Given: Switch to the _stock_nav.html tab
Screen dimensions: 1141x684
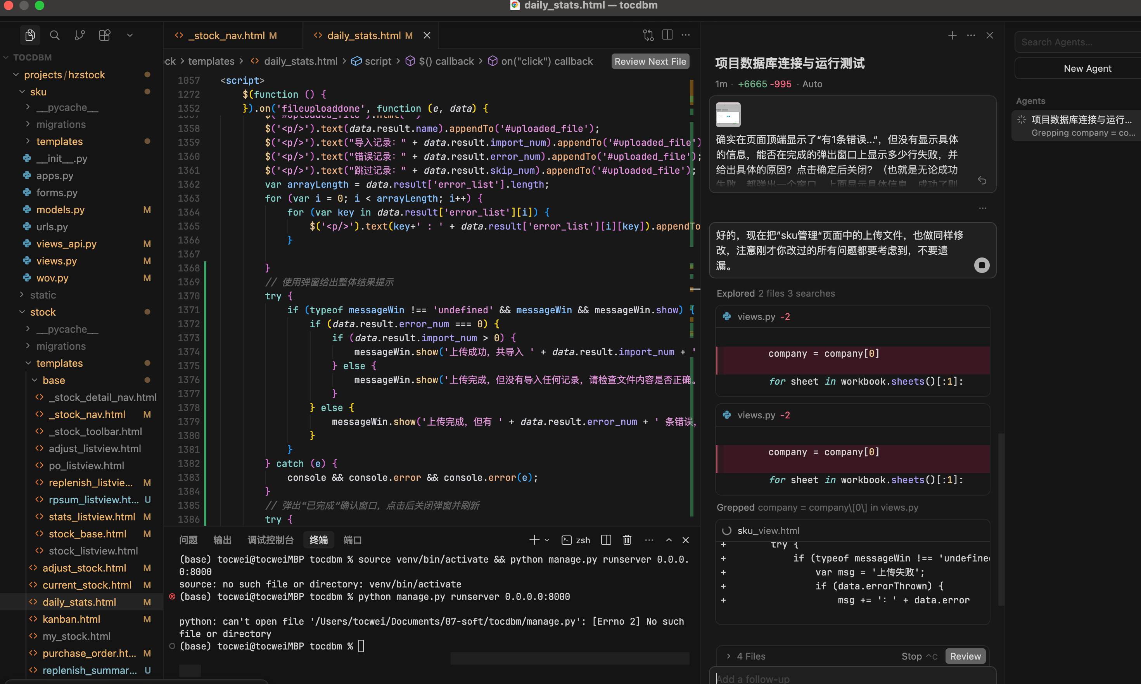Looking at the screenshot, I should tap(226, 36).
